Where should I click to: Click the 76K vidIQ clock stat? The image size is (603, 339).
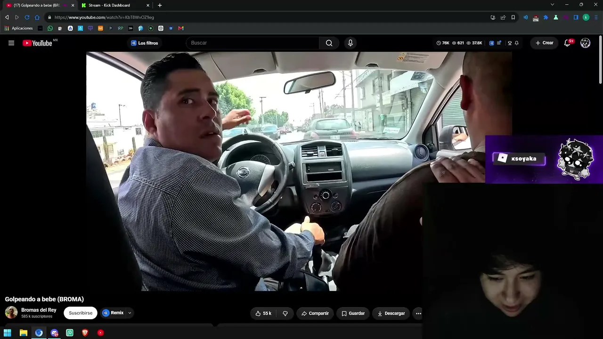click(x=443, y=43)
